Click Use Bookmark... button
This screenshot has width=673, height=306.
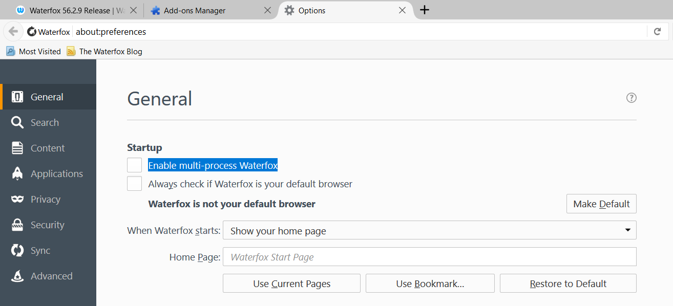pos(430,283)
